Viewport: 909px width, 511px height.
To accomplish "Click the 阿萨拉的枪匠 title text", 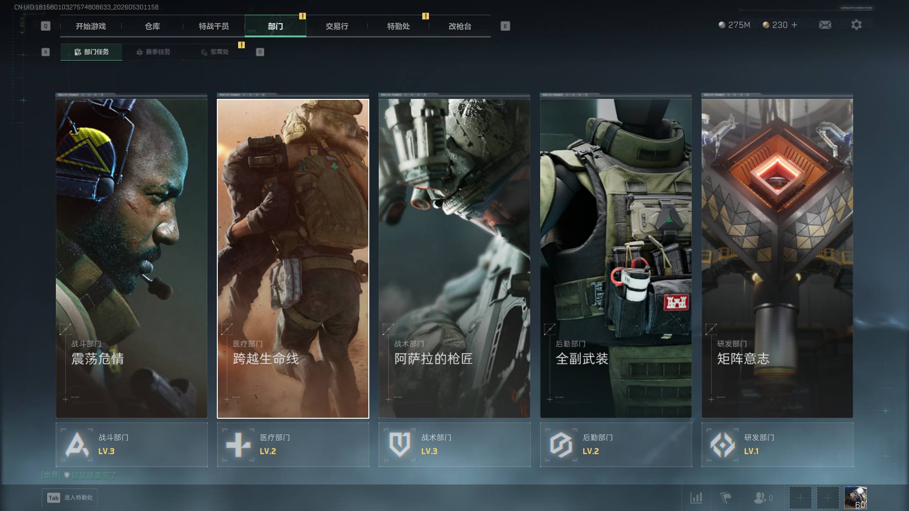I will [433, 359].
